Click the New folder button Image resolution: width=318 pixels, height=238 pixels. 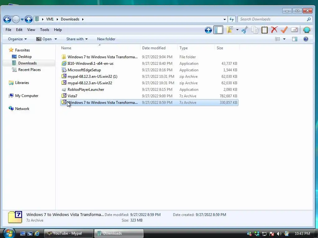pyautogui.click(x=106, y=39)
